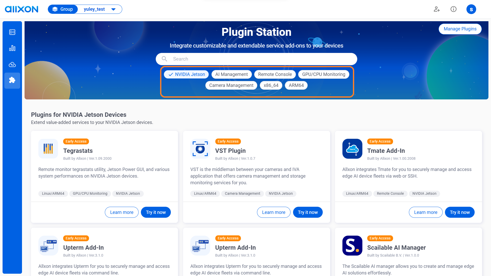The image size is (491, 276).
Task: Click the NVIDIA Jetson tag on Tegrastats card
Action: coord(128,193)
